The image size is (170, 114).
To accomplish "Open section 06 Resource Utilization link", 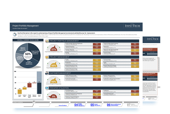I will pos(114,105).
